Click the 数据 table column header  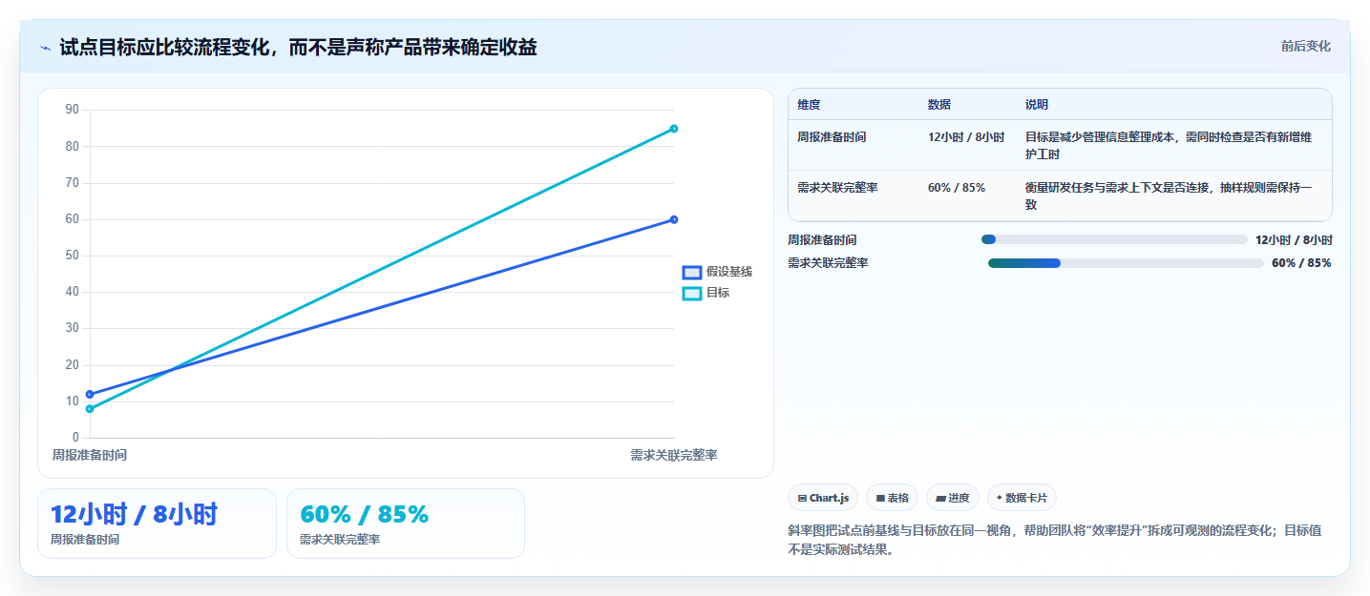(x=939, y=105)
